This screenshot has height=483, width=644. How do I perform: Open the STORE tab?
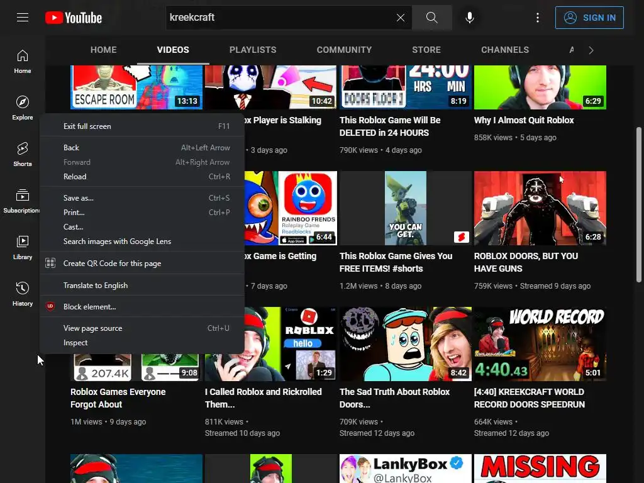coord(426,50)
